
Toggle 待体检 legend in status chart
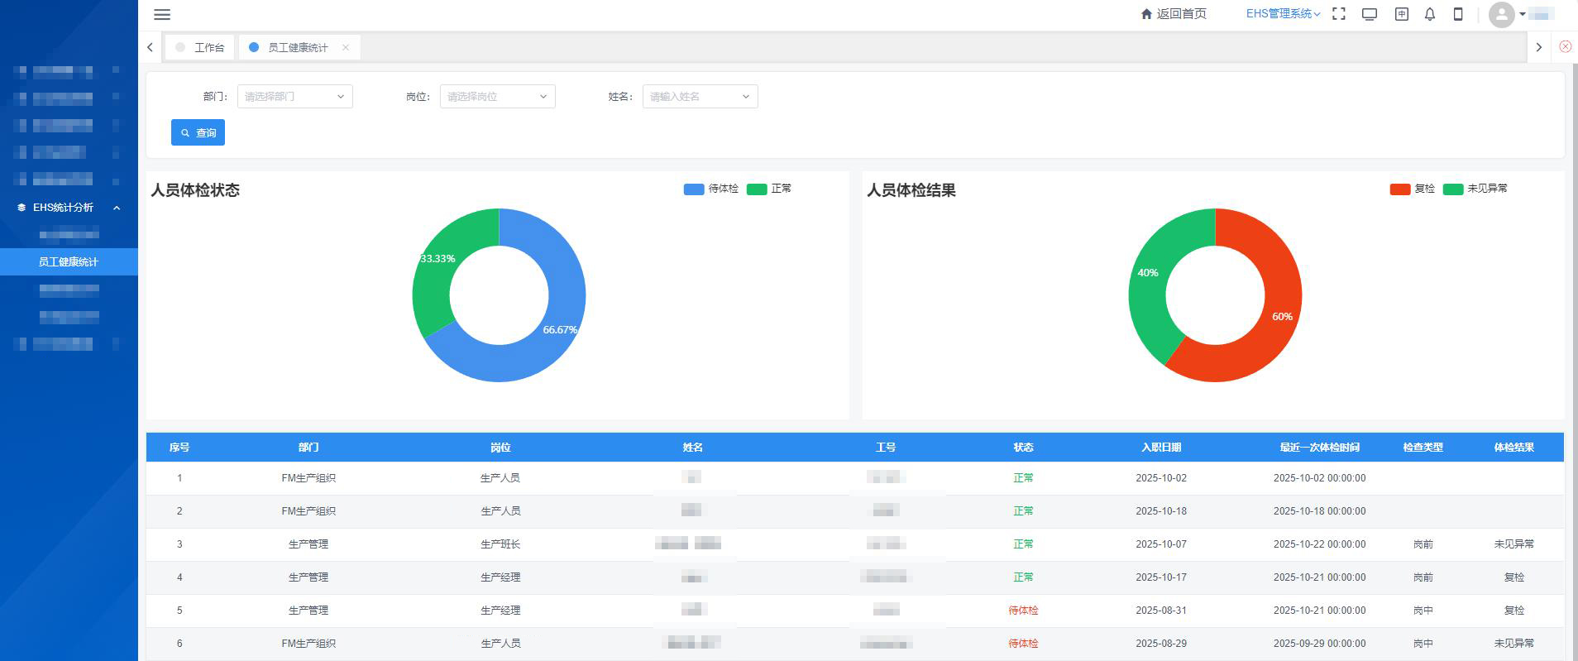(x=711, y=189)
